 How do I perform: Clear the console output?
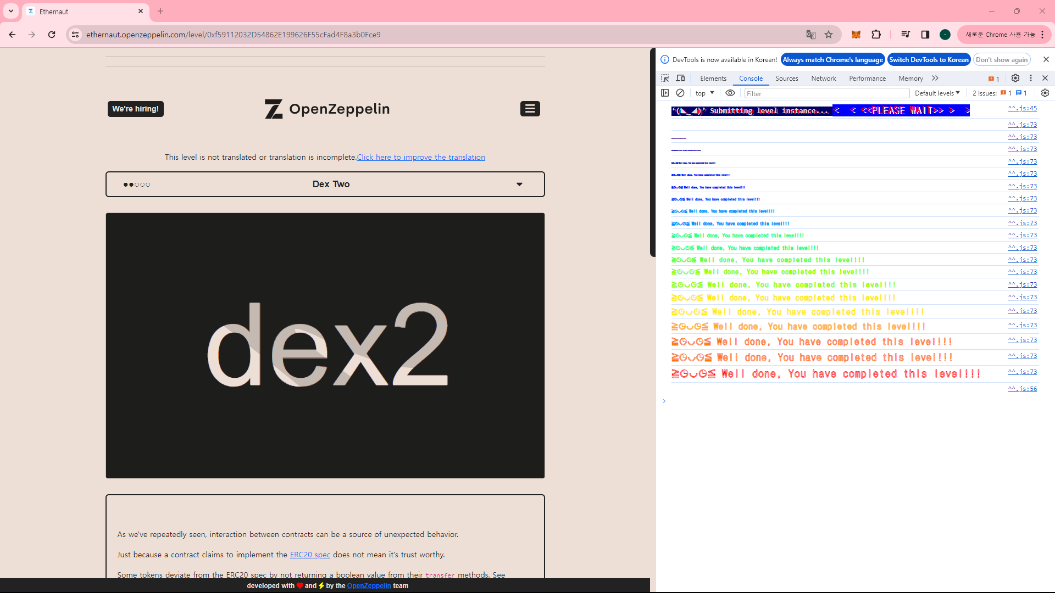(680, 93)
